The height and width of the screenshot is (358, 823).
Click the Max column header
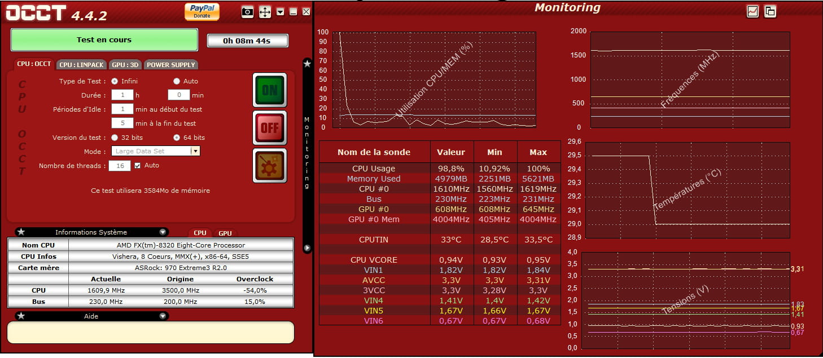click(x=539, y=152)
